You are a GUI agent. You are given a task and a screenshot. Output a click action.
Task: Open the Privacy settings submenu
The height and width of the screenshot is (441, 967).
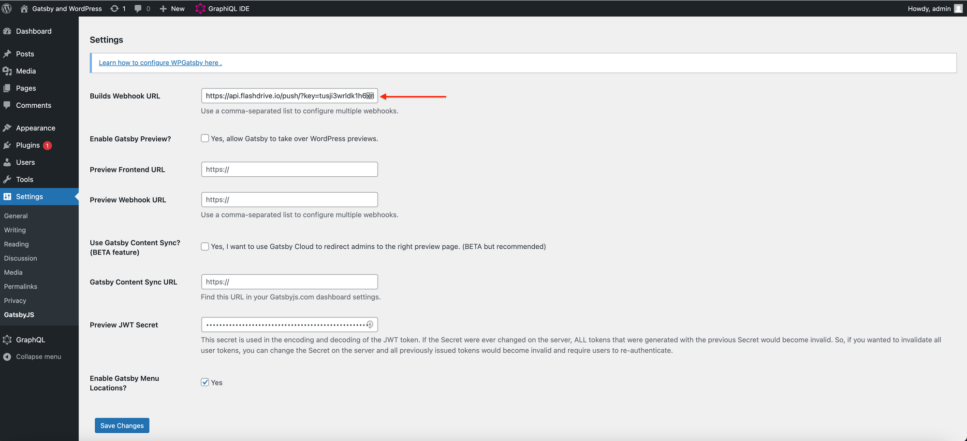15,300
